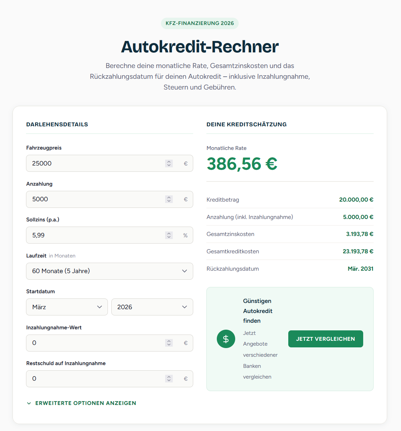This screenshot has width=401, height=431.
Task: Click the Kreditbetrag value 20.000,00 €
Action: pyautogui.click(x=356, y=200)
